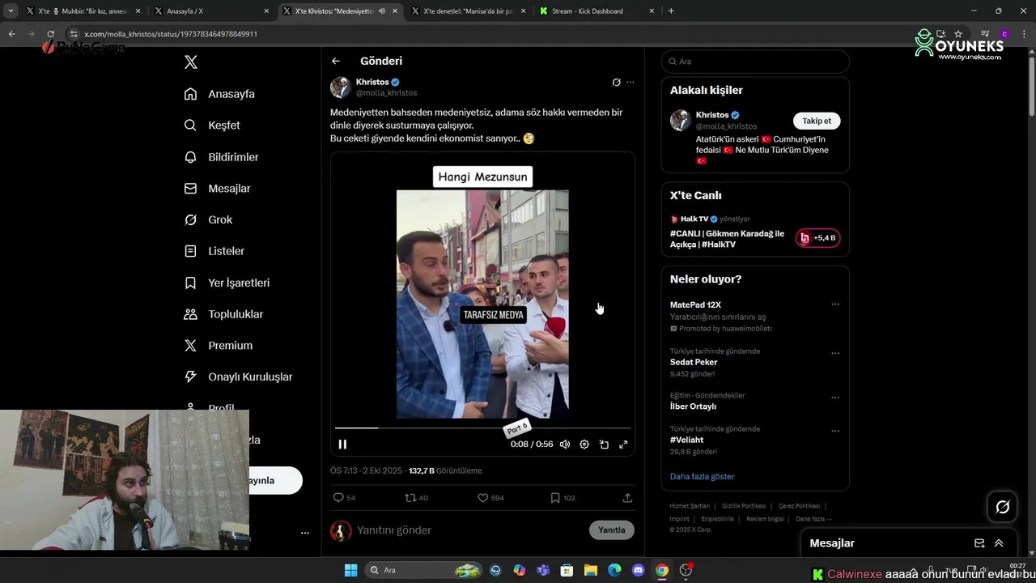This screenshot has height=583, width=1036.
Task: Mute the video volume
Action: click(x=565, y=445)
